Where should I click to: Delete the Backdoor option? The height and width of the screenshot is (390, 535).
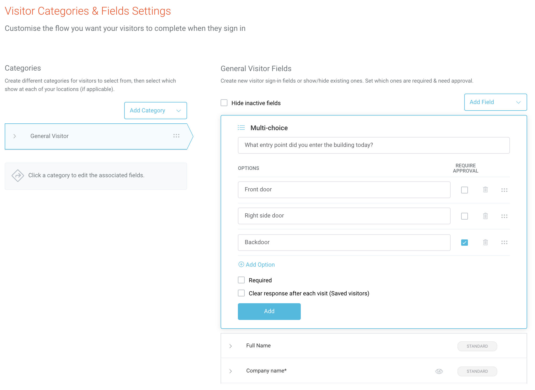coord(485,242)
